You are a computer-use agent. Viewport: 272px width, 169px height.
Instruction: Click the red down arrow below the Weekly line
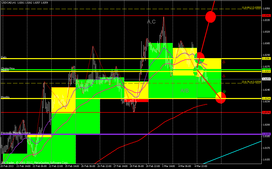224,76
